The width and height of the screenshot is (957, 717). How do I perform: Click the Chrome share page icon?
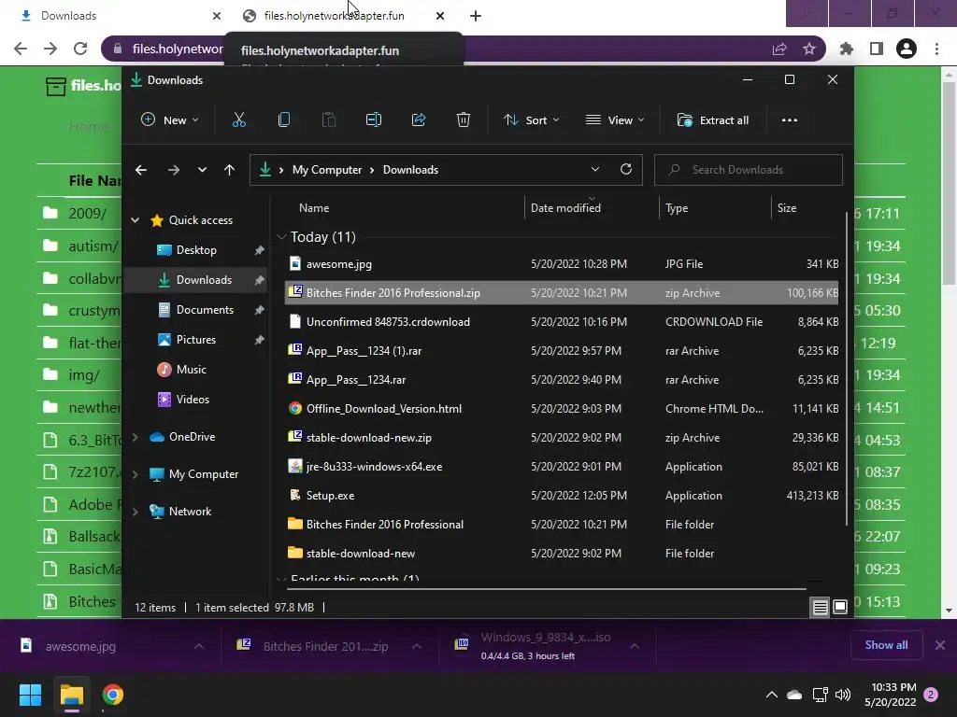click(x=779, y=49)
